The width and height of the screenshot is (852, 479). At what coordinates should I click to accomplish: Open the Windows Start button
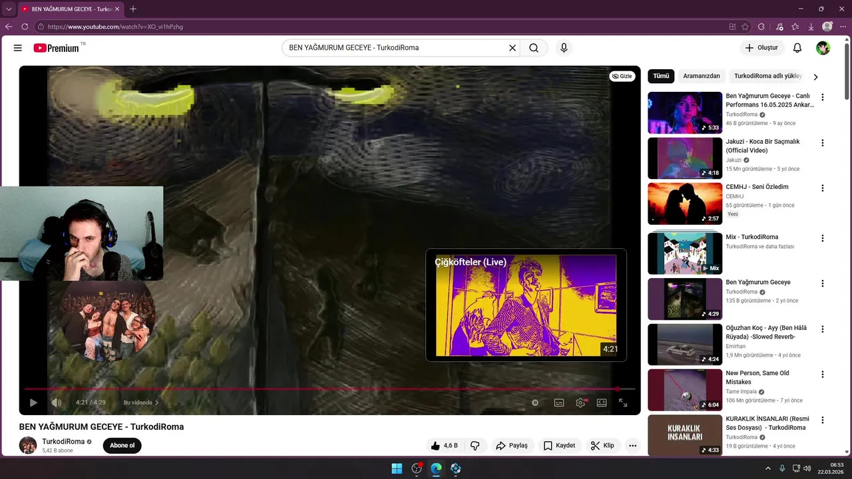pos(397,468)
